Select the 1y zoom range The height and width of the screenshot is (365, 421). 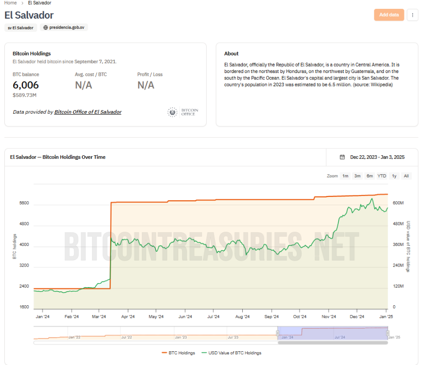pyautogui.click(x=394, y=176)
